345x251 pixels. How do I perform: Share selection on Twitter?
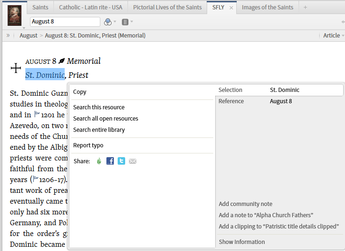point(121,161)
